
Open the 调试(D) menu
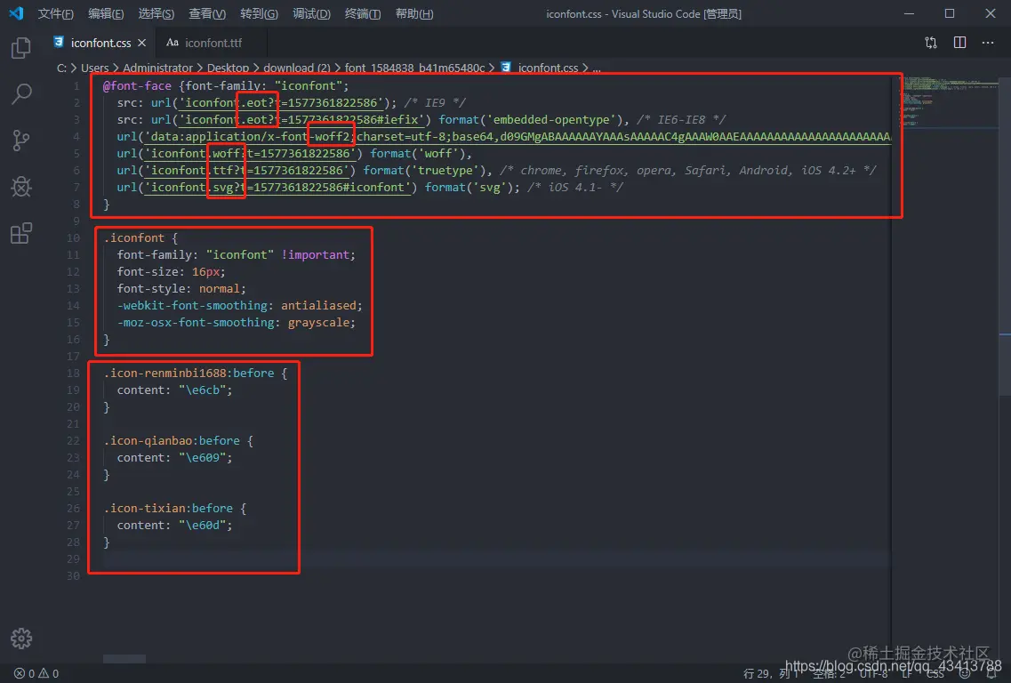coord(311,13)
